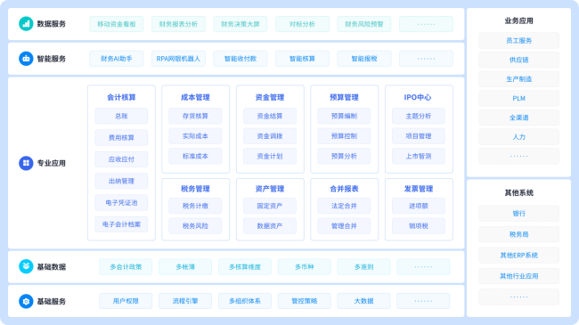This screenshot has width=579, height=325.
Task: Open 存货核算
Action: [x=195, y=116]
